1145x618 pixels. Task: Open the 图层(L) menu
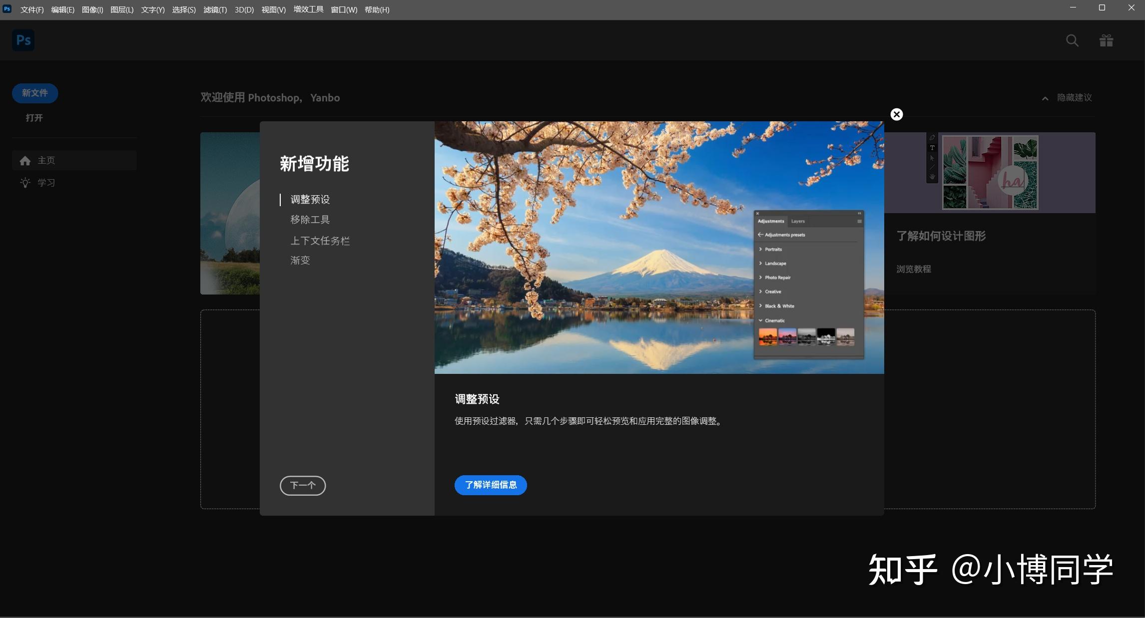coord(122,10)
